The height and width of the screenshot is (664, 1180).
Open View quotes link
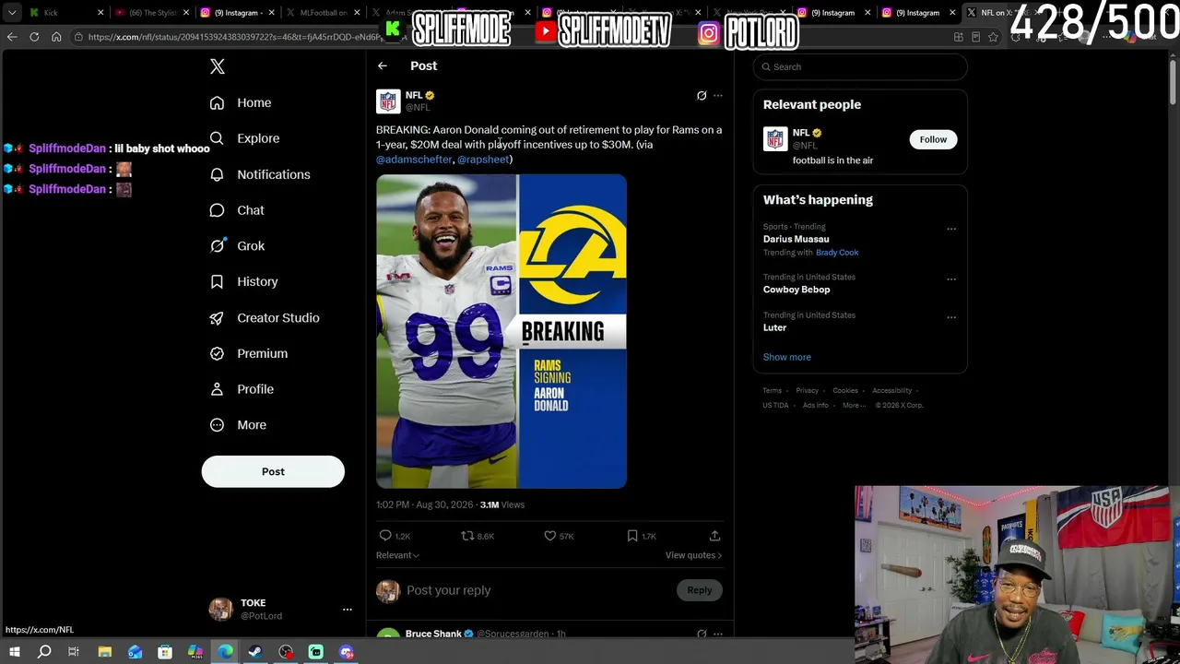tap(693, 555)
